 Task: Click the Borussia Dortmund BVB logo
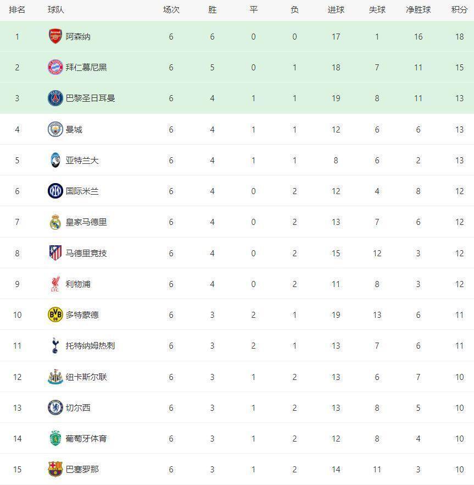point(55,315)
